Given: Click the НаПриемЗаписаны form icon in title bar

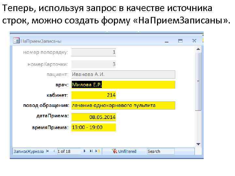Looking at the screenshot, I should [x=16, y=40].
